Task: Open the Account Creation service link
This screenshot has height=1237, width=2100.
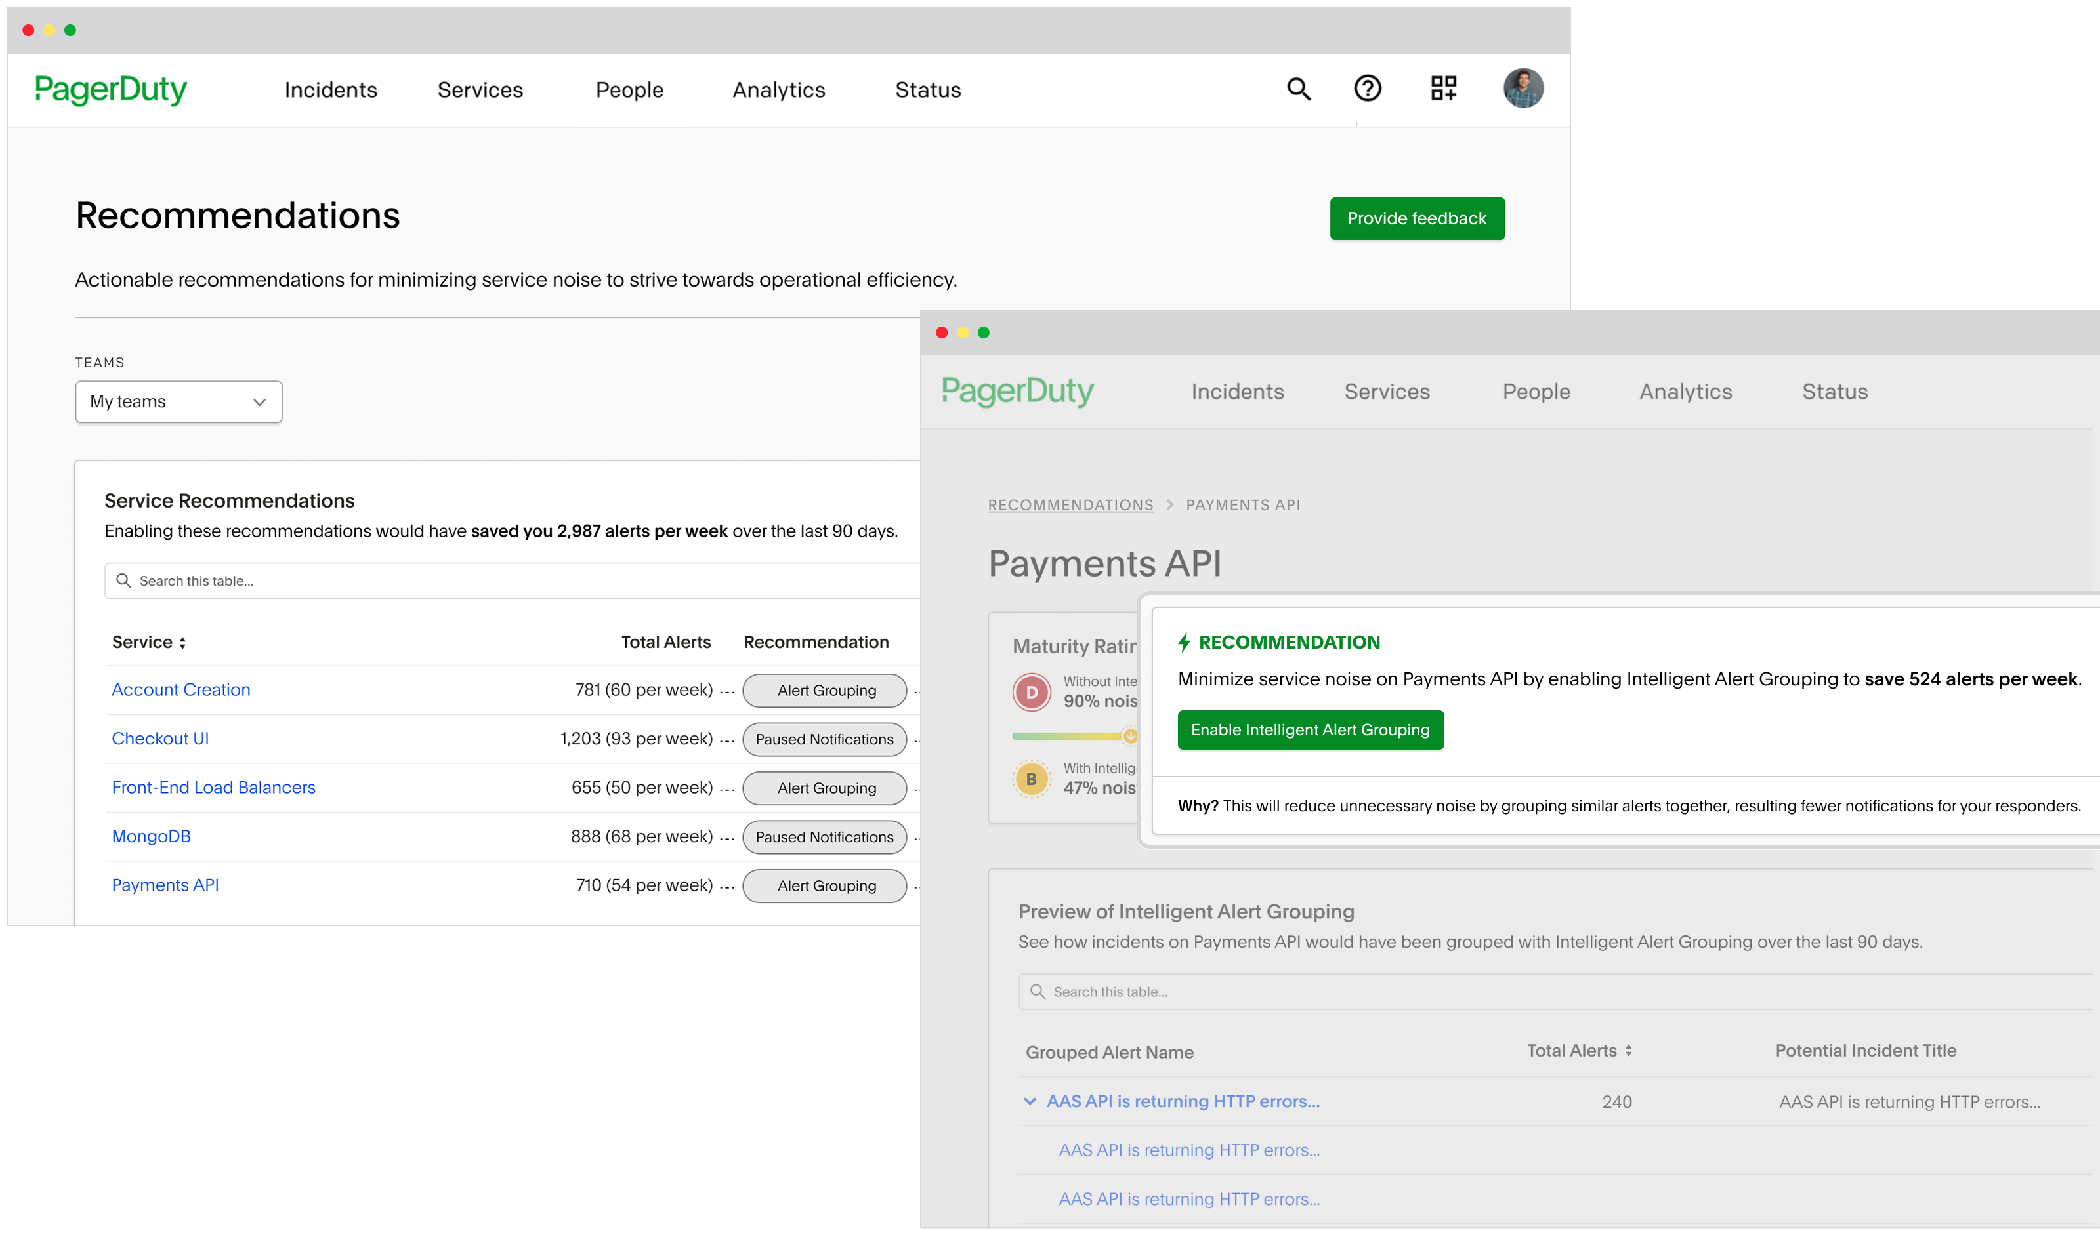Action: (181, 689)
